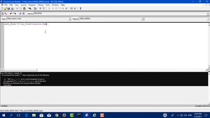Viewport: 210px width, 118px height.
Task: Open the Window menu
Action: (x=55, y=5)
